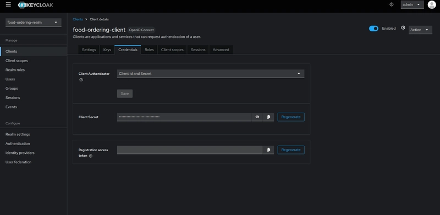
Task: Open the Action dropdown menu
Action: pyautogui.click(x=420, y=30)
